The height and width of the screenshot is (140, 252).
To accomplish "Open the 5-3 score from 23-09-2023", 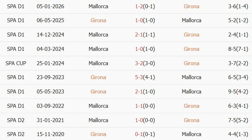I will (x=139, y=77).
